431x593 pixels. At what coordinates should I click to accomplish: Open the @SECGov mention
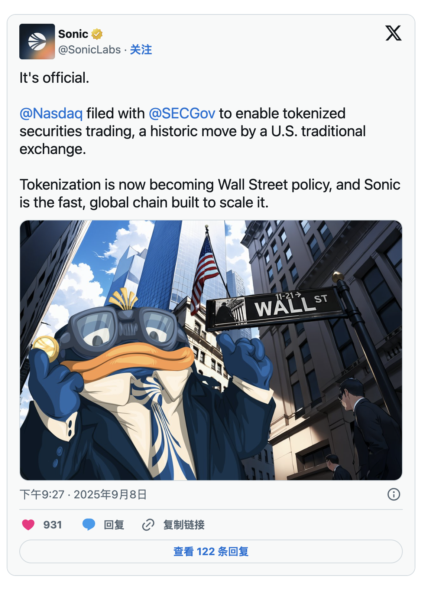point(182,114)
